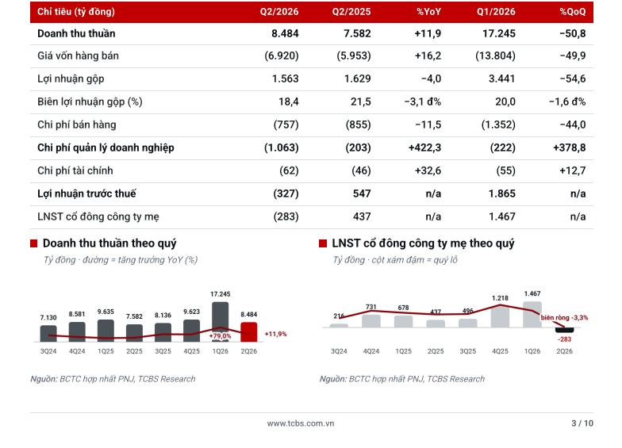Click the +79,0% growth label
The height and width of the screenshot is (448, 622).
point(220,336)
